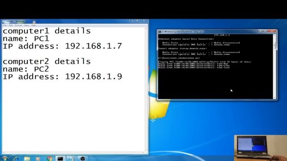Maximize the Command Prompt window

tap(265, 31)
